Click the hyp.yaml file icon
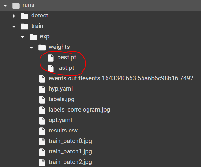Image resolution: width=201 pixels, height=167 pixels. pos(42,89)
